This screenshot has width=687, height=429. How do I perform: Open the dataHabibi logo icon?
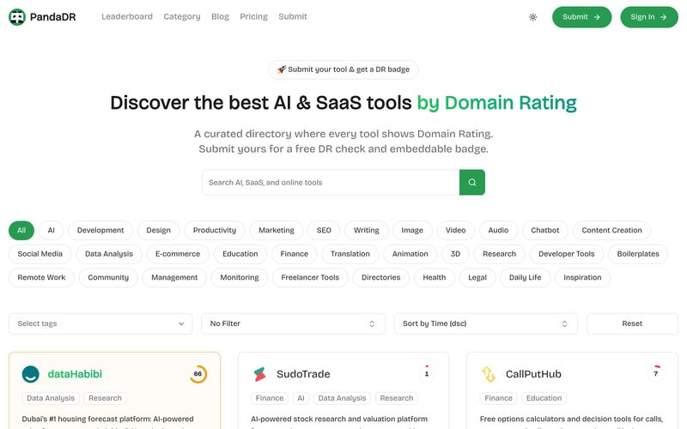(31, 374)
